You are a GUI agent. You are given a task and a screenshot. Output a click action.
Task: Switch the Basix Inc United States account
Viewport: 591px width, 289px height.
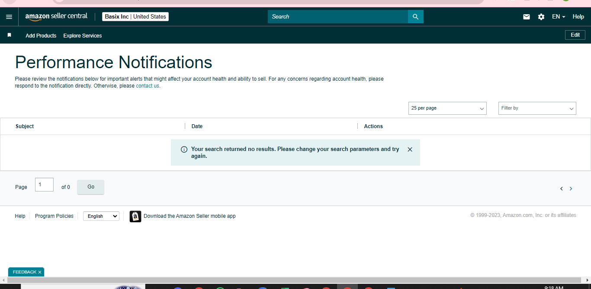tap(135, 16)
